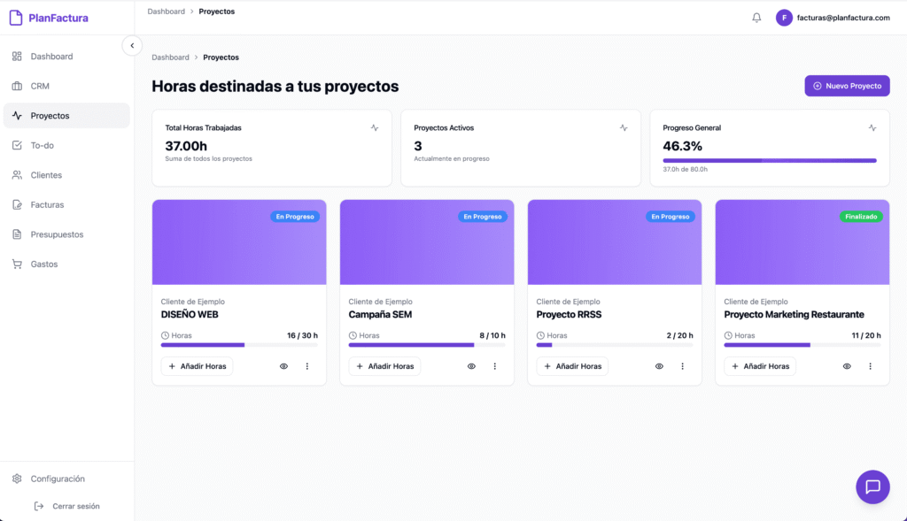Create a project with Nuevo Proyecto button
The height and width of the screenshot is (521, 907).
(847, 86)
